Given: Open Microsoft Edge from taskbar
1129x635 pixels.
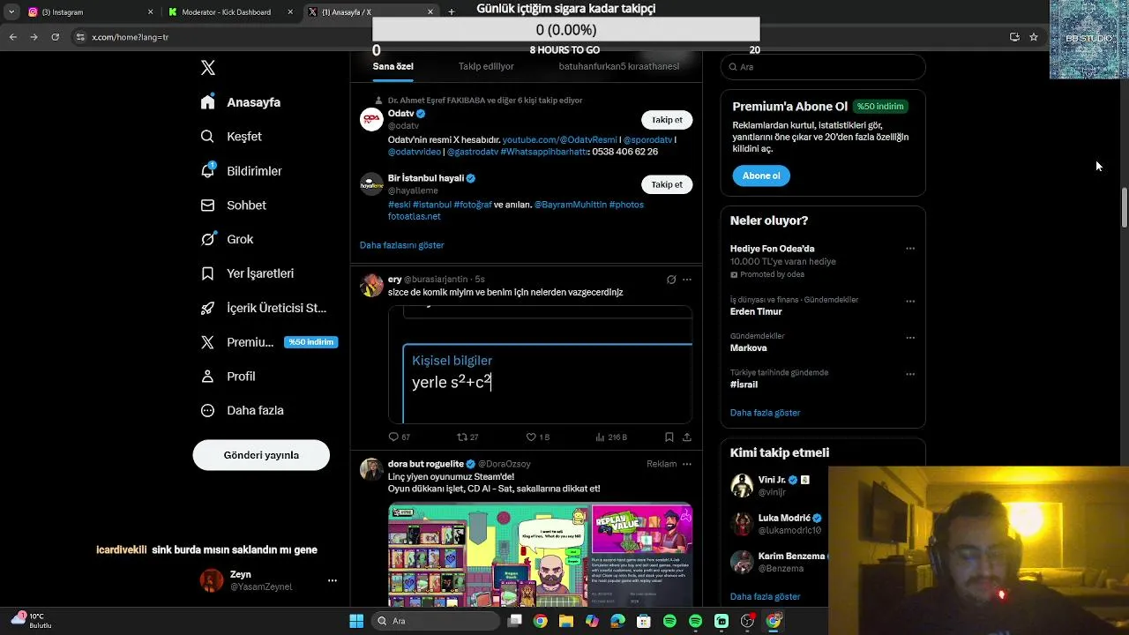Looking at the screenshot, I should [x=617, y=621].
